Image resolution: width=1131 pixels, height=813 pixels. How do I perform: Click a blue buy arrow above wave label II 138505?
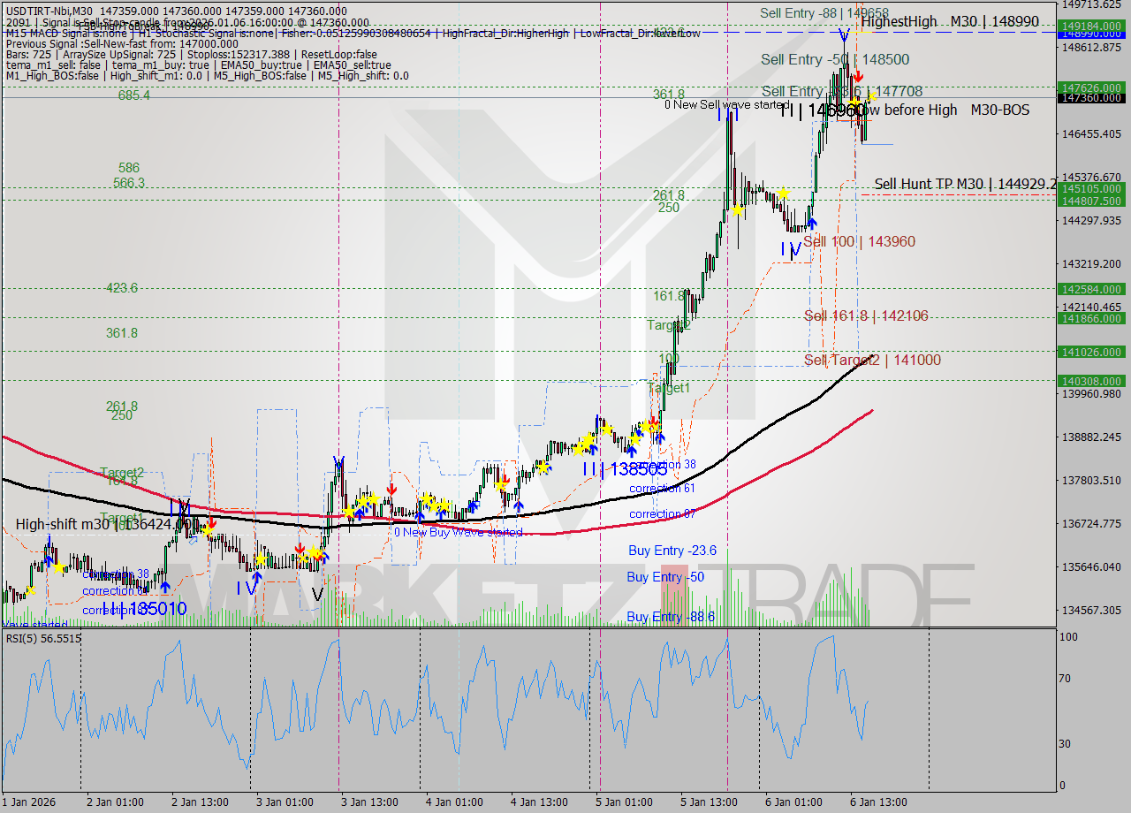(x=632, y=449)
